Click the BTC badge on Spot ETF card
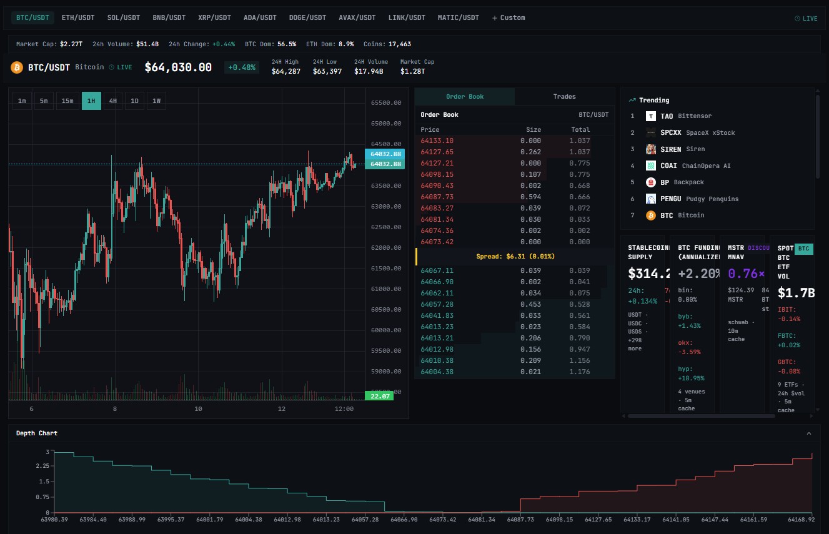The width and height of the screenshot is (829, 534). (x=803, y=249)
